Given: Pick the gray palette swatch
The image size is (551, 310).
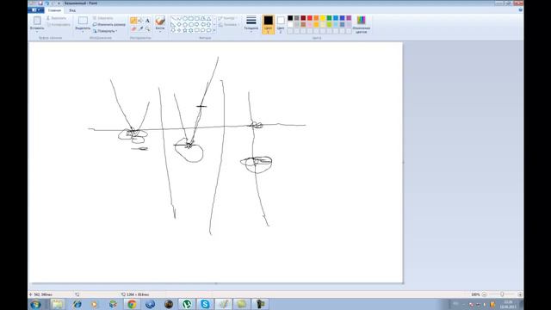Looking at the screenshot, I should [x=297, y=18].
